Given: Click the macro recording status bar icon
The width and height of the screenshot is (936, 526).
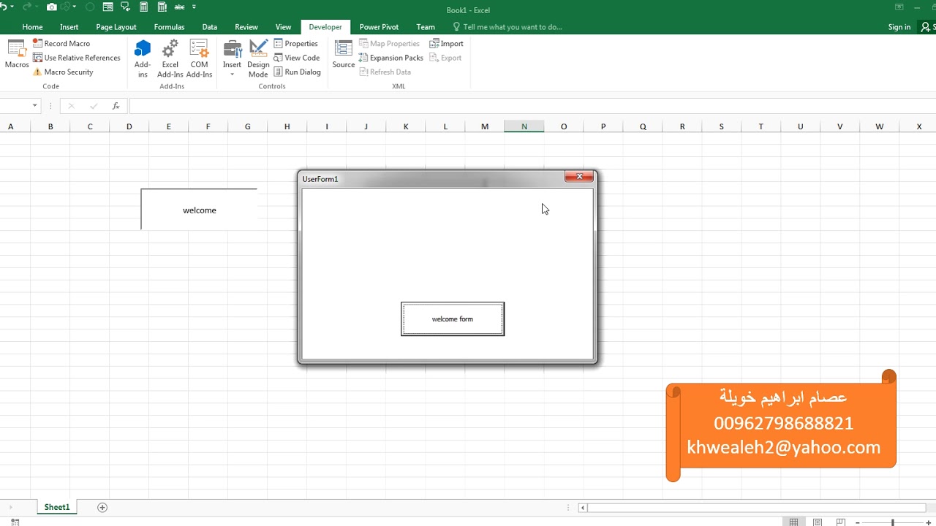Looking at the screenshot, I should point(15,522).
